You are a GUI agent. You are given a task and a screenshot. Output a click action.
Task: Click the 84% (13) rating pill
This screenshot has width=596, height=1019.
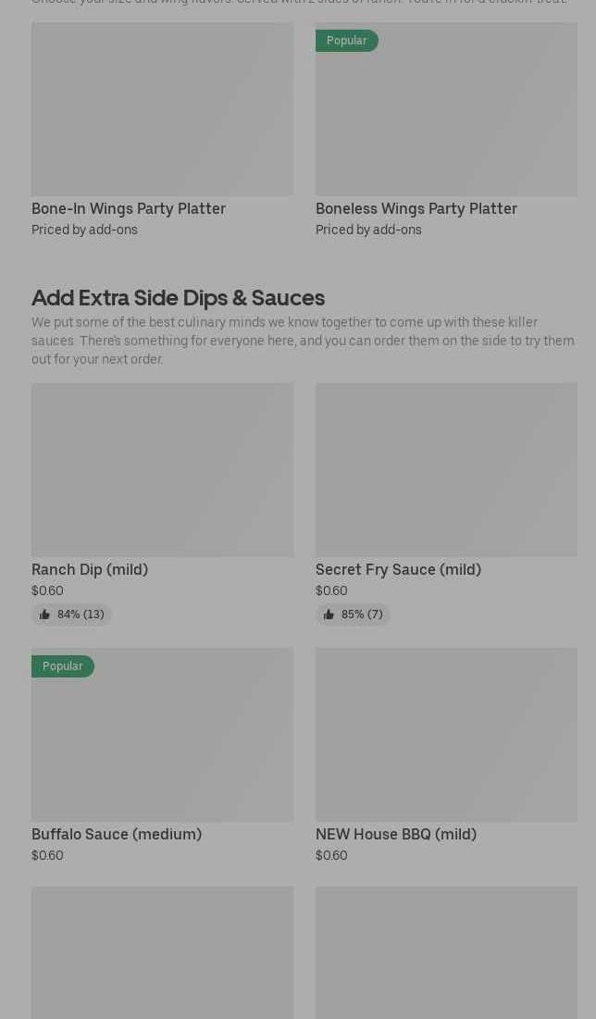point(72,615)
